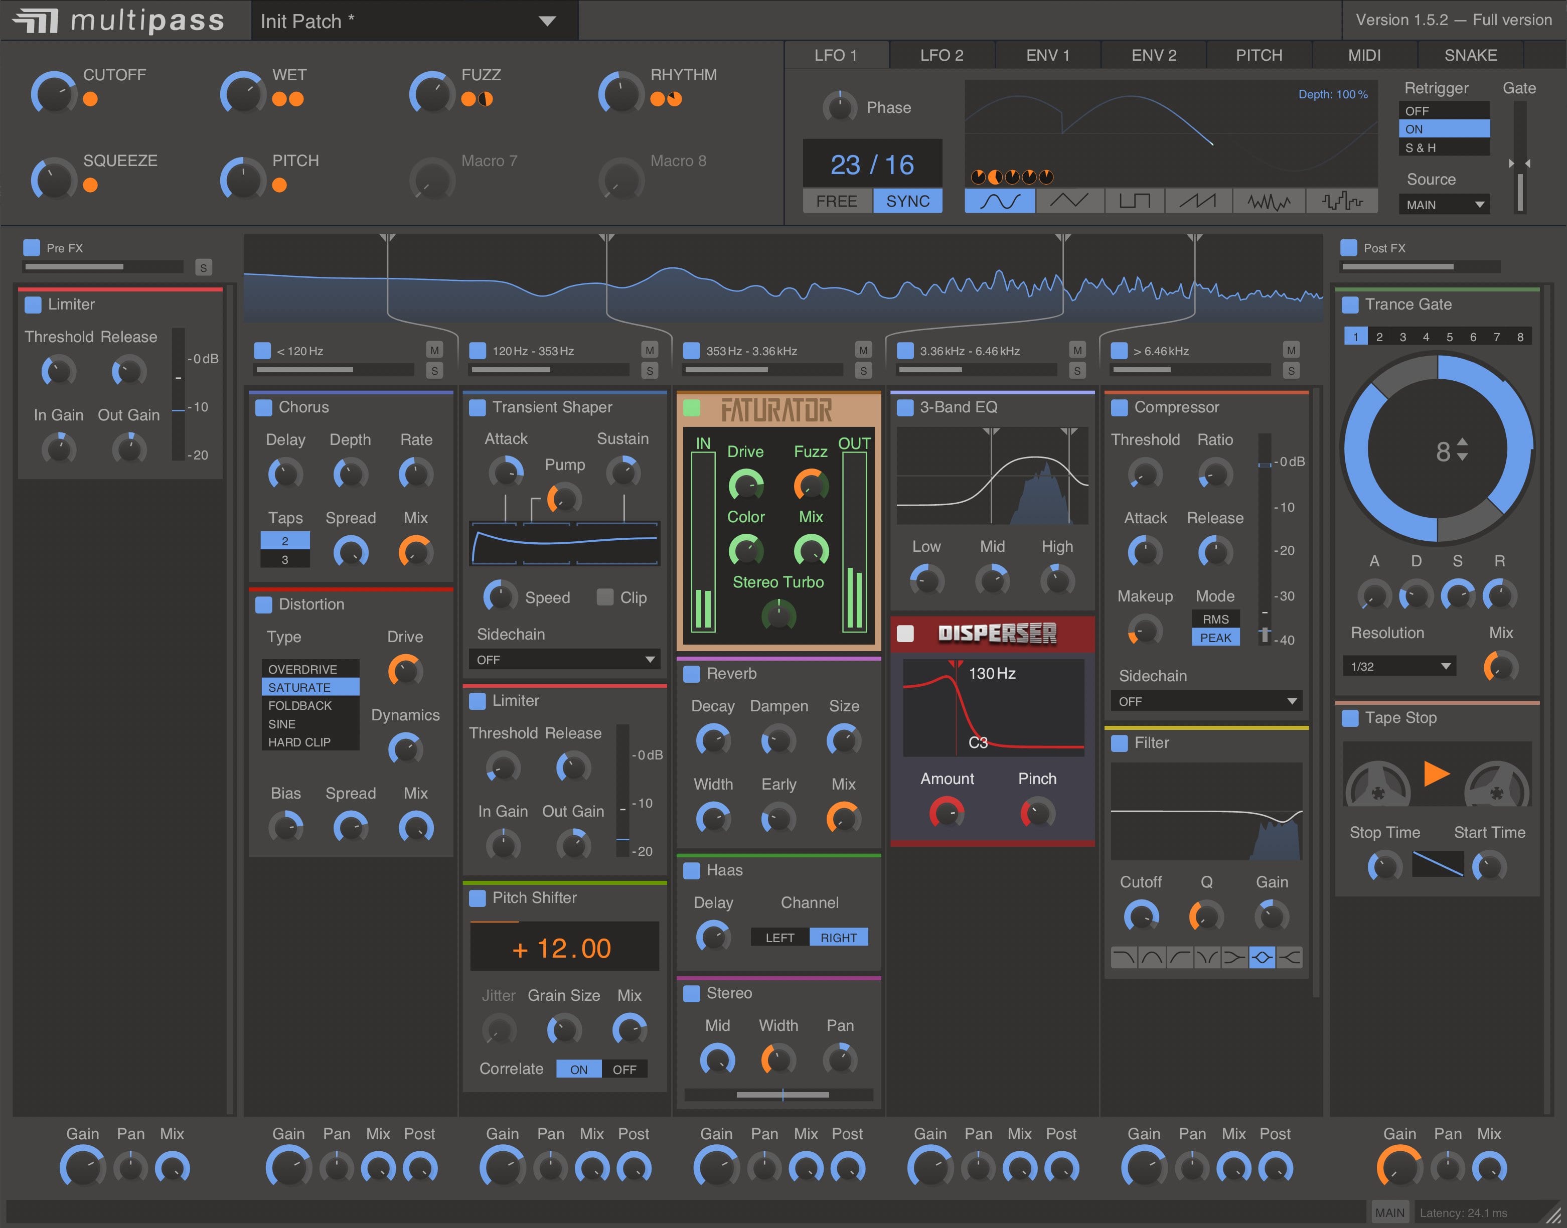Viewport: 1567px width, 1228px height.
Task: Click the LFO rate 23 / 16 display
Action: (872, 164)
